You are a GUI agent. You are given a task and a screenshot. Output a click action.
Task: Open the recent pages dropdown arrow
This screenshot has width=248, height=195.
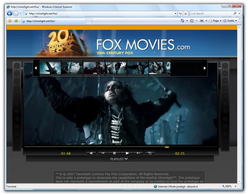coord(21,14)
